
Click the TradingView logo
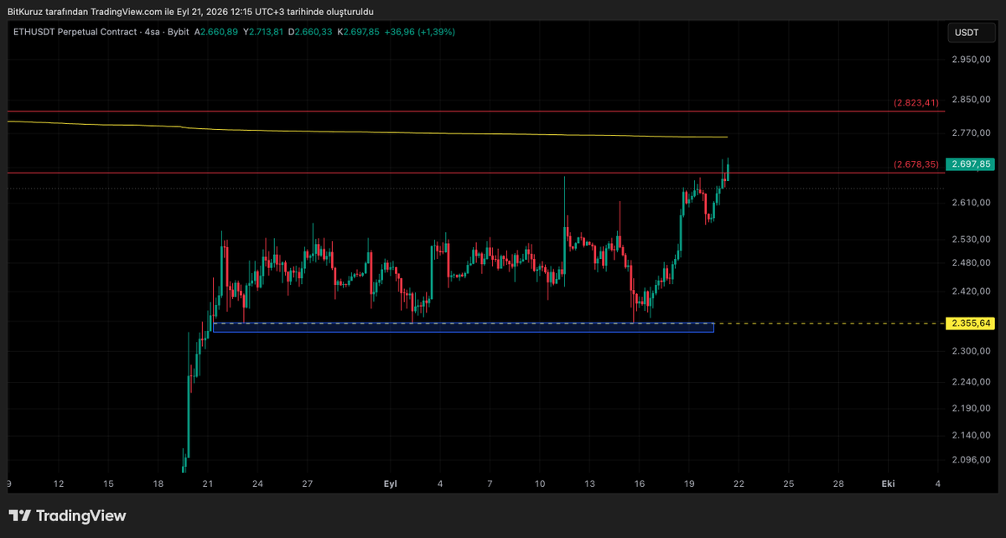coord(67,516)
